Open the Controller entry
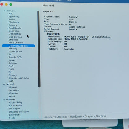 coord(14,31)
